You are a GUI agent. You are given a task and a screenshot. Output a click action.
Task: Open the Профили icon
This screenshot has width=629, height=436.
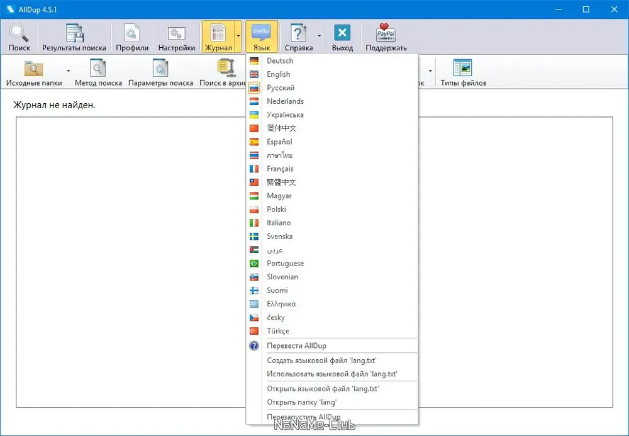tap(132, 33)
